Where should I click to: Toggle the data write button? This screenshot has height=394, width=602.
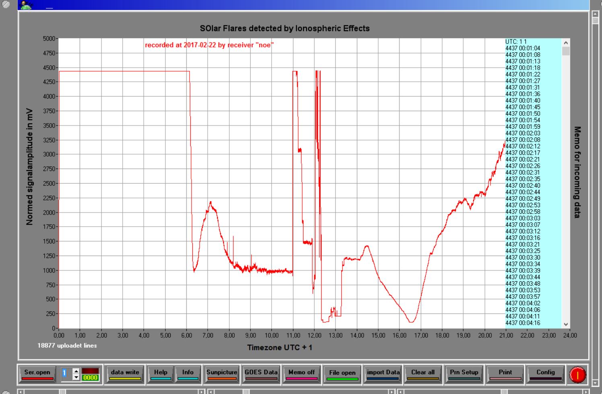[x=125, y=374]
